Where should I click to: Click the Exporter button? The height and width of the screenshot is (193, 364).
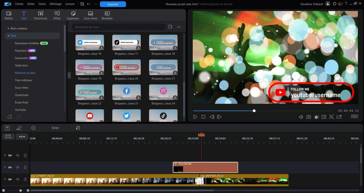click(x=113, y=4)
